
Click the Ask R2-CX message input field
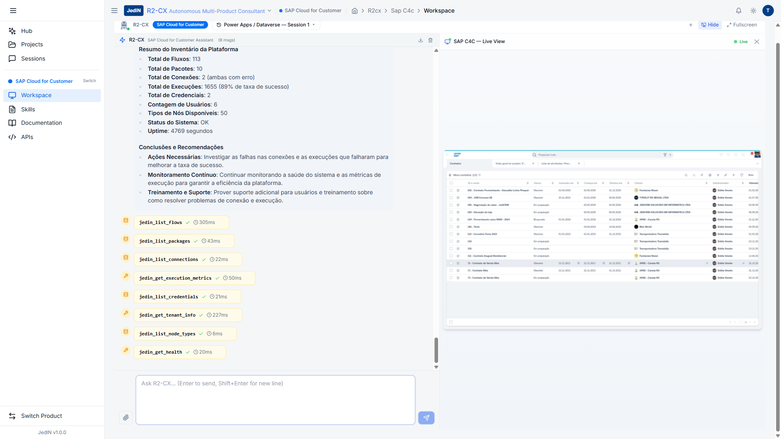(x=275, y=400)
